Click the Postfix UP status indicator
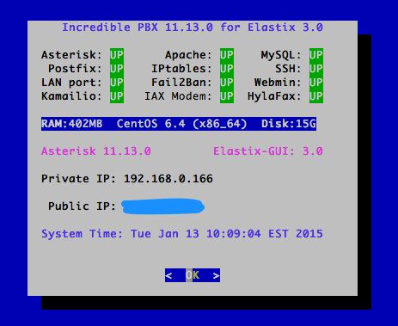The width and height of the screenshot is (398, 326). click(x=117, y=69)
